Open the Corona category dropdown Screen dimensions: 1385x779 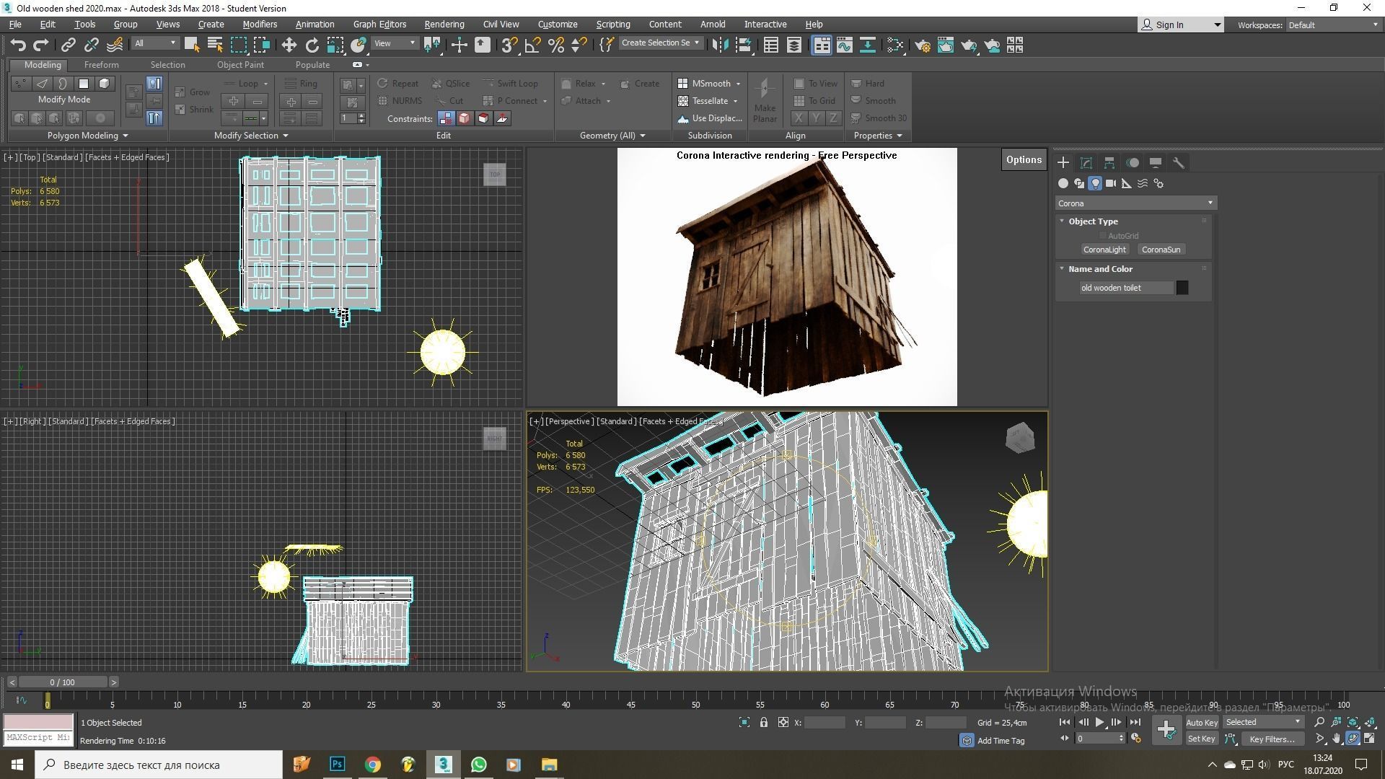(x=1135, y=203)
